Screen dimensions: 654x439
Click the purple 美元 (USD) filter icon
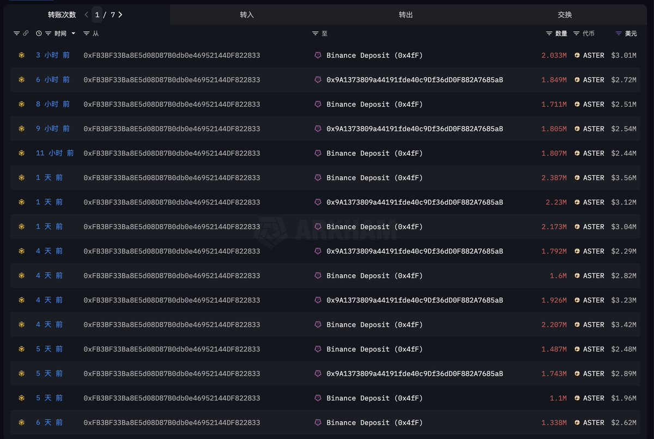(x=619, y=34)
